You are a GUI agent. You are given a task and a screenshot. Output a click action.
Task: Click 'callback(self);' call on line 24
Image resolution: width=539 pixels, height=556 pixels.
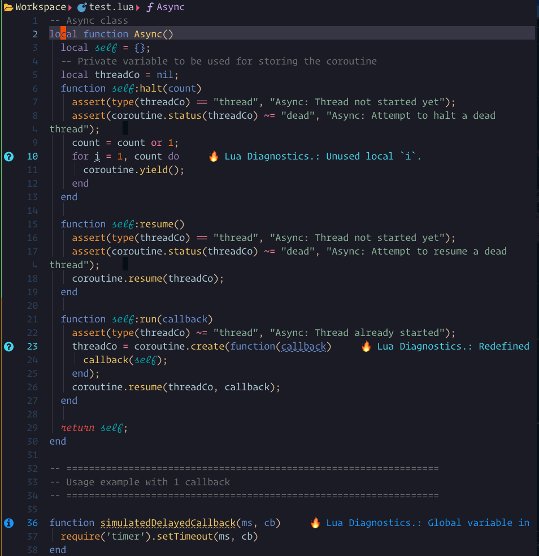pos(125,360)
